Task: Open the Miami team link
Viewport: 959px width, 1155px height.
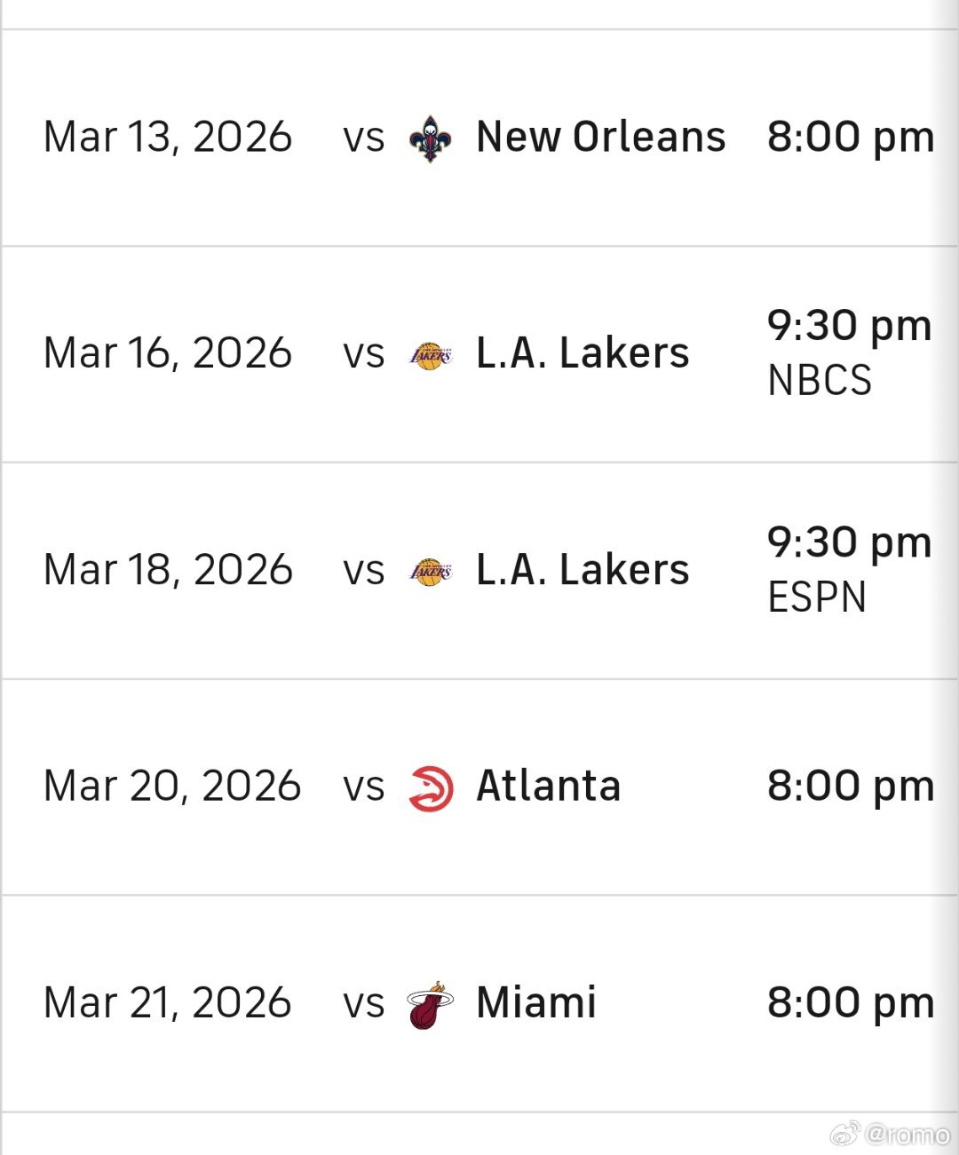Action: tap(535, 1004)
